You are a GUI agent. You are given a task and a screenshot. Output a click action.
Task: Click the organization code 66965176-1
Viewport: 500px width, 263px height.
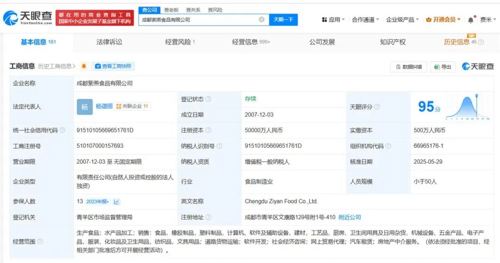click(429, 146)
